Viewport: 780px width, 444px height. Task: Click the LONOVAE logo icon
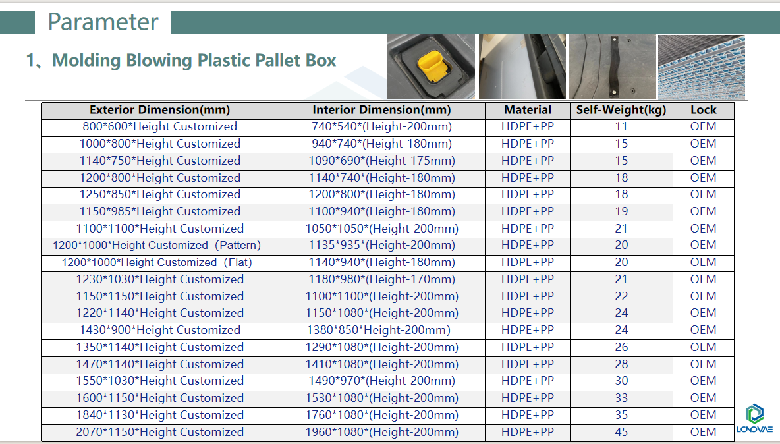[x=754, y=419]
